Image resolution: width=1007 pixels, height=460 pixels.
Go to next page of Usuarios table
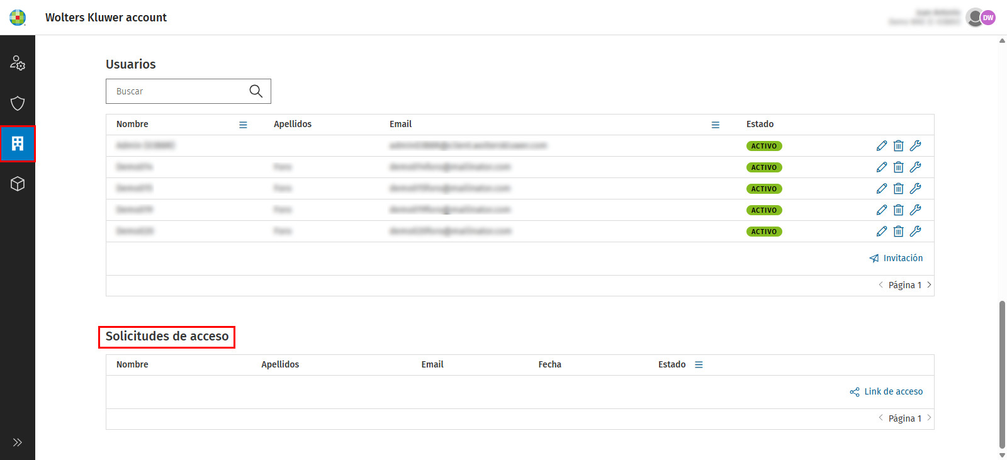click(929, 285)
